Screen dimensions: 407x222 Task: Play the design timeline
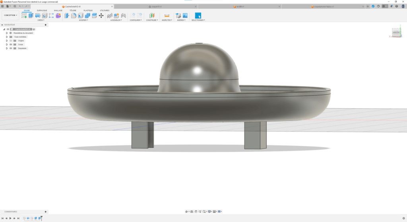(x=10, y=218)
